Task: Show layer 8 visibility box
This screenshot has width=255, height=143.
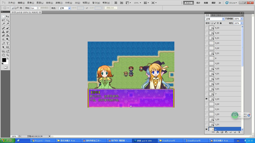Action: click(207, 58)
